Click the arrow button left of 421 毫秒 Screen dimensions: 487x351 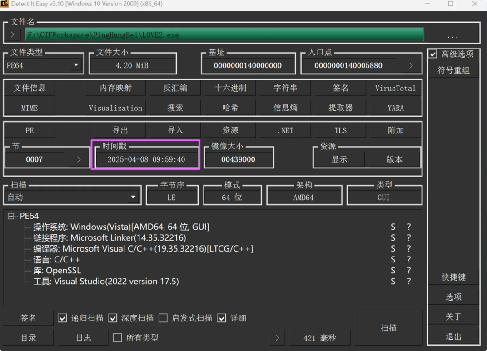(277, 338)
